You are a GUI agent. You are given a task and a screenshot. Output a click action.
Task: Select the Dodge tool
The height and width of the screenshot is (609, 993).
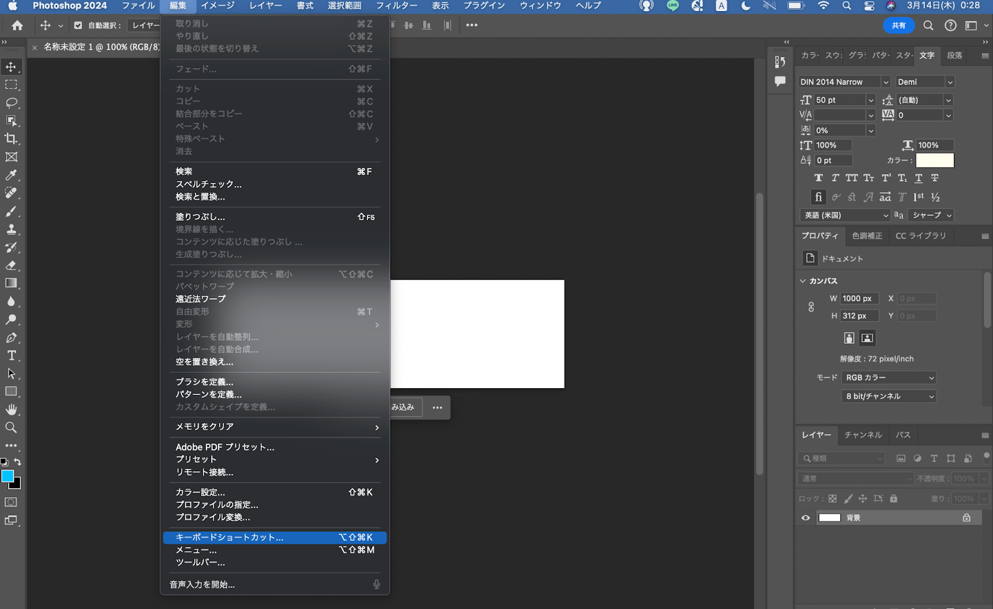(11, 319)
